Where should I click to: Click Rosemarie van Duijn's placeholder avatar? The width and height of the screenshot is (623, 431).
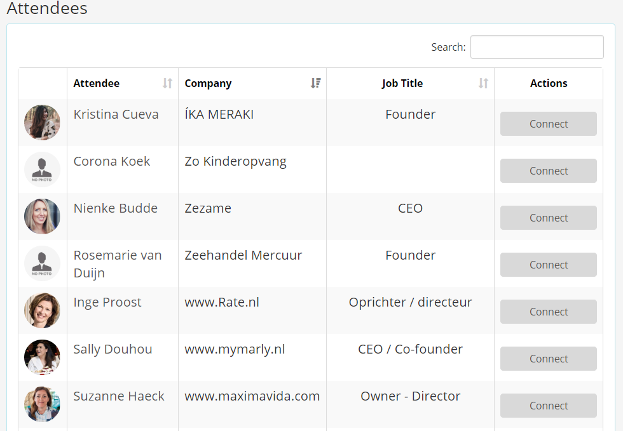(42, 263)
